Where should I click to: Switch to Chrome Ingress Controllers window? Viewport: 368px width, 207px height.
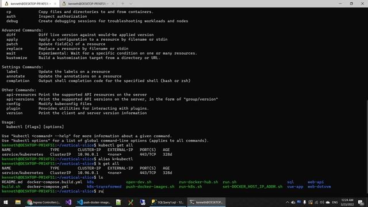tap(44, 202)
